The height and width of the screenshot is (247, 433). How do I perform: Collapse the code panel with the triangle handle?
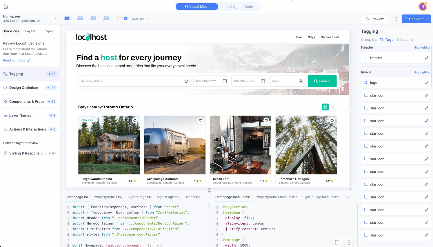pyautogui.click(x=209, y=192)
